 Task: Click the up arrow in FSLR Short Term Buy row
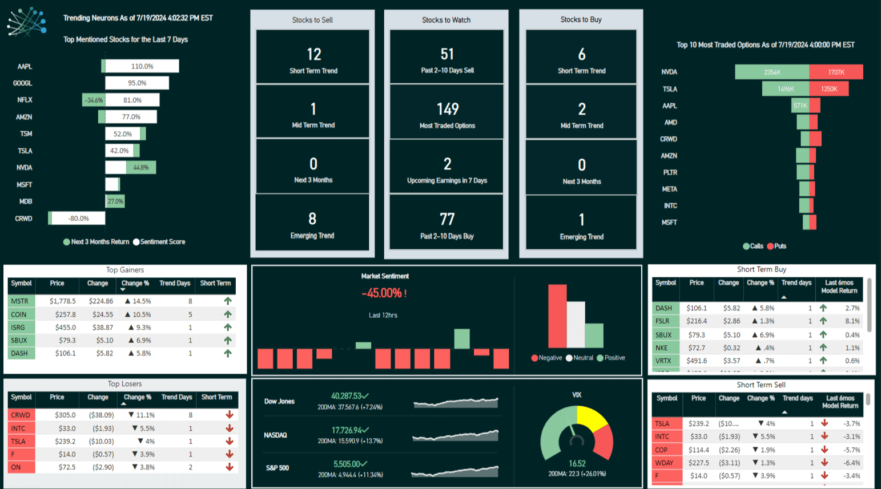823,321
